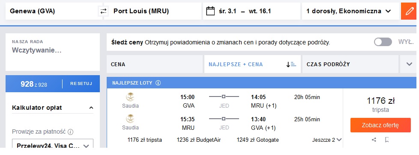Viewport: 419px width, 155px height.
Task: Share the Saudia flight offer
Action: click(x=374, y=140)
